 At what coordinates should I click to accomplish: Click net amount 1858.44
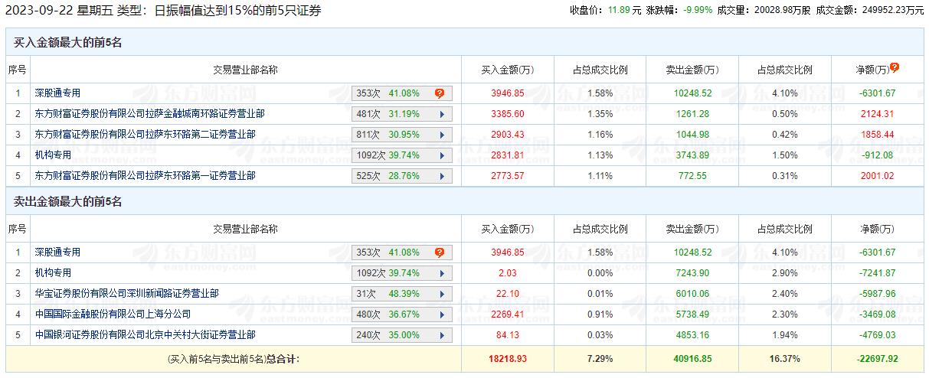877,135
